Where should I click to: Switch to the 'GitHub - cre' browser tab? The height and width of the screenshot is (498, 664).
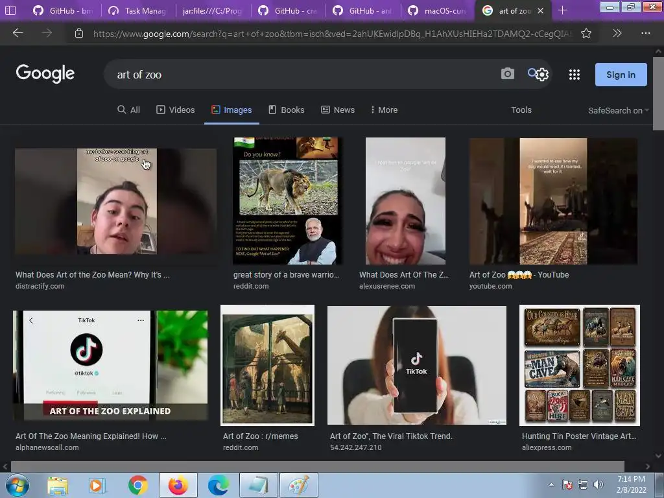(288, 10)
